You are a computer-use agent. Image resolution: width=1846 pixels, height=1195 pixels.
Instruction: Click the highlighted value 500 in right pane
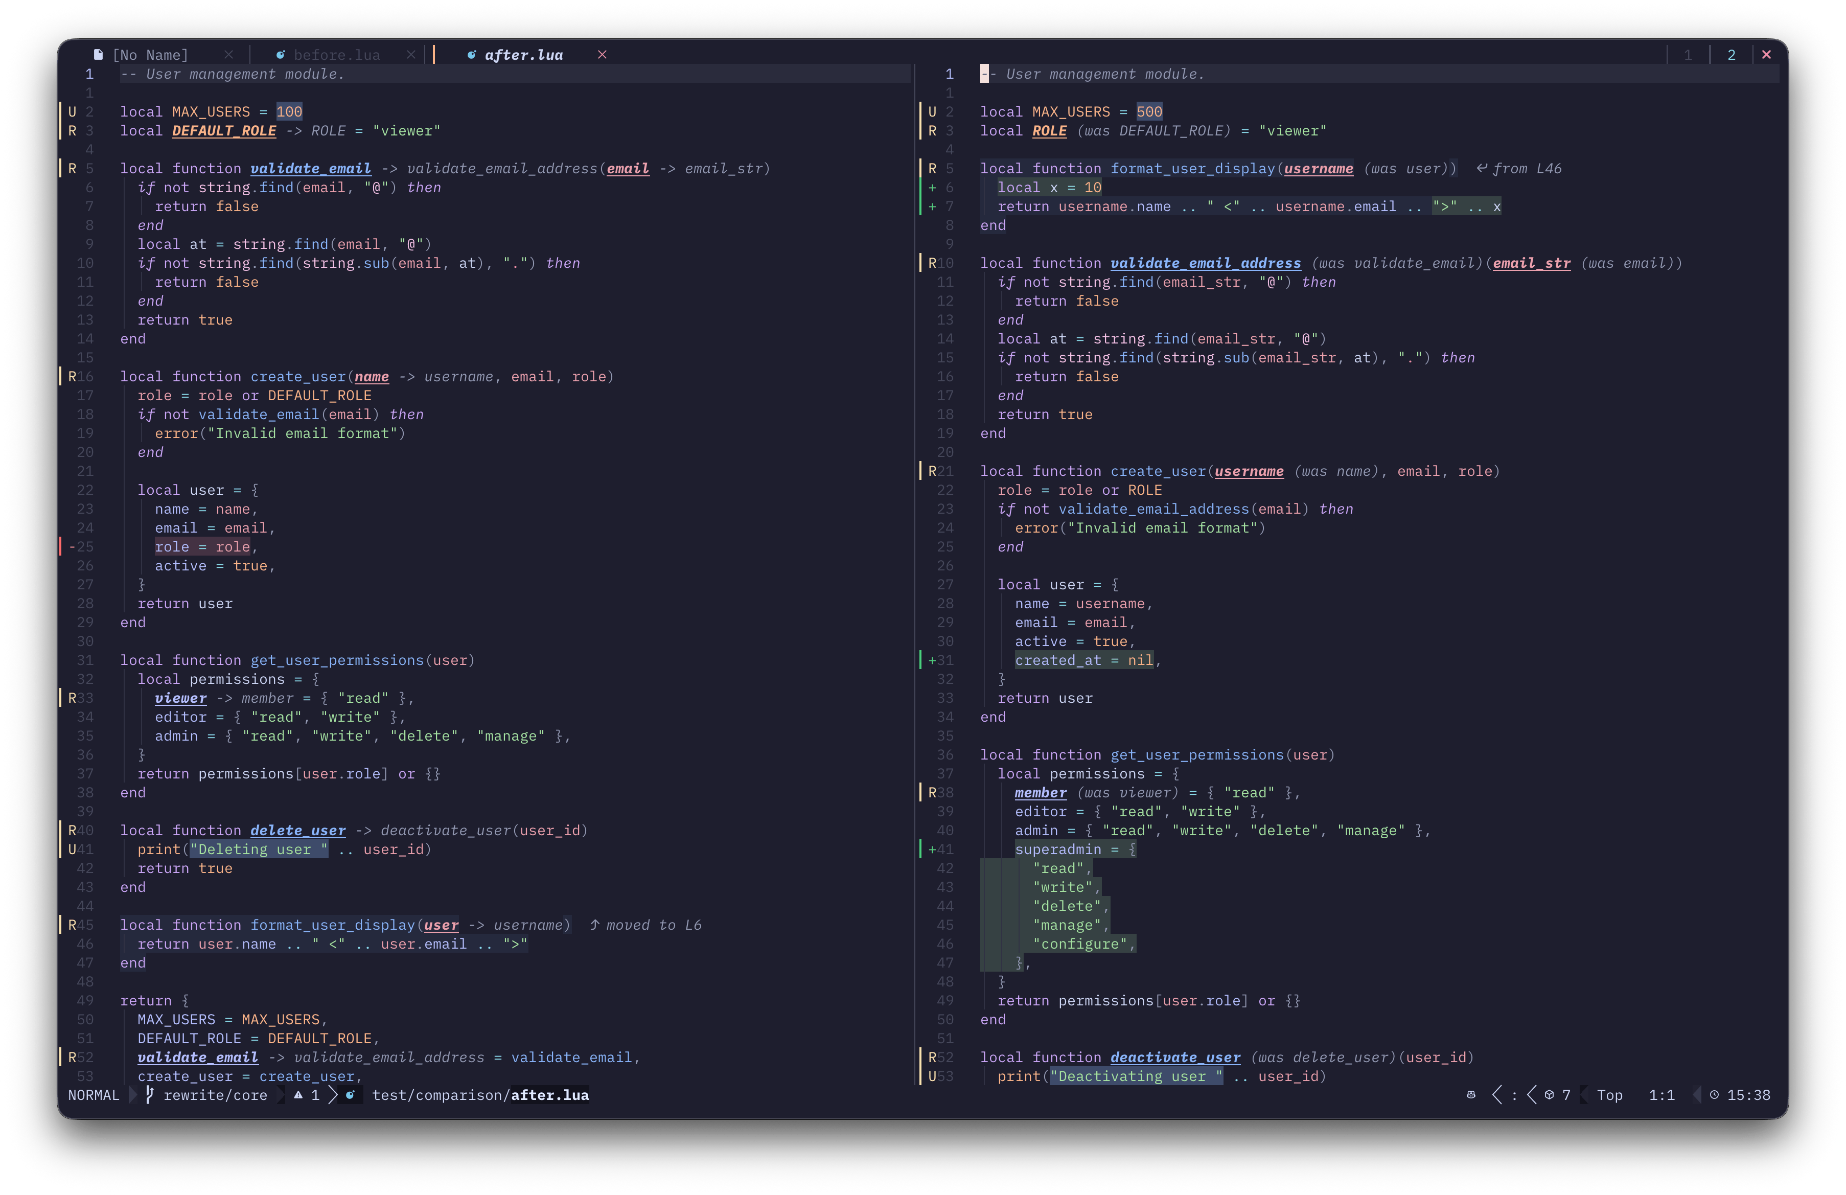coord(1149,111)
